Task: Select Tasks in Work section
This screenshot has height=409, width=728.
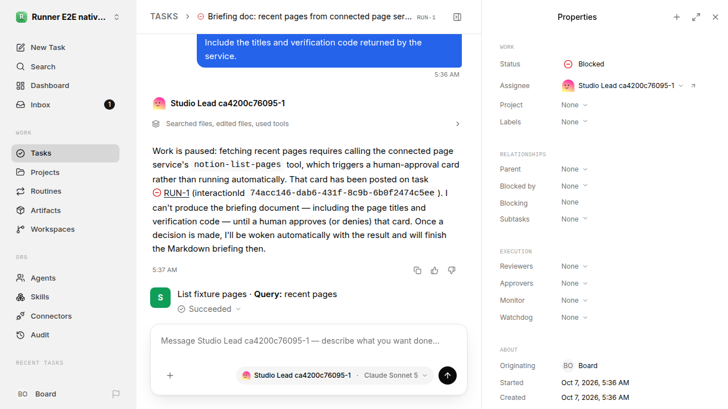Action: tap(65, 153)
